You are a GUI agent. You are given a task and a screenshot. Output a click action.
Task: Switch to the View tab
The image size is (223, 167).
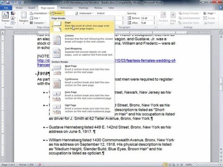click(111, 8)
